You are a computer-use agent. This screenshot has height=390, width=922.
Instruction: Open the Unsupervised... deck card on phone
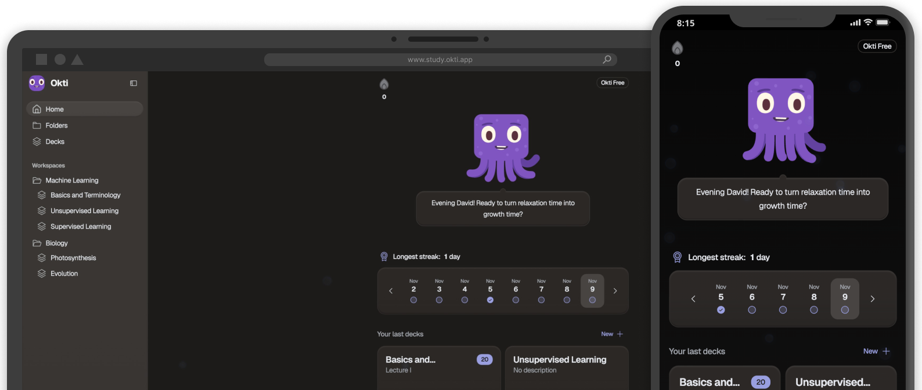point(841,378)
